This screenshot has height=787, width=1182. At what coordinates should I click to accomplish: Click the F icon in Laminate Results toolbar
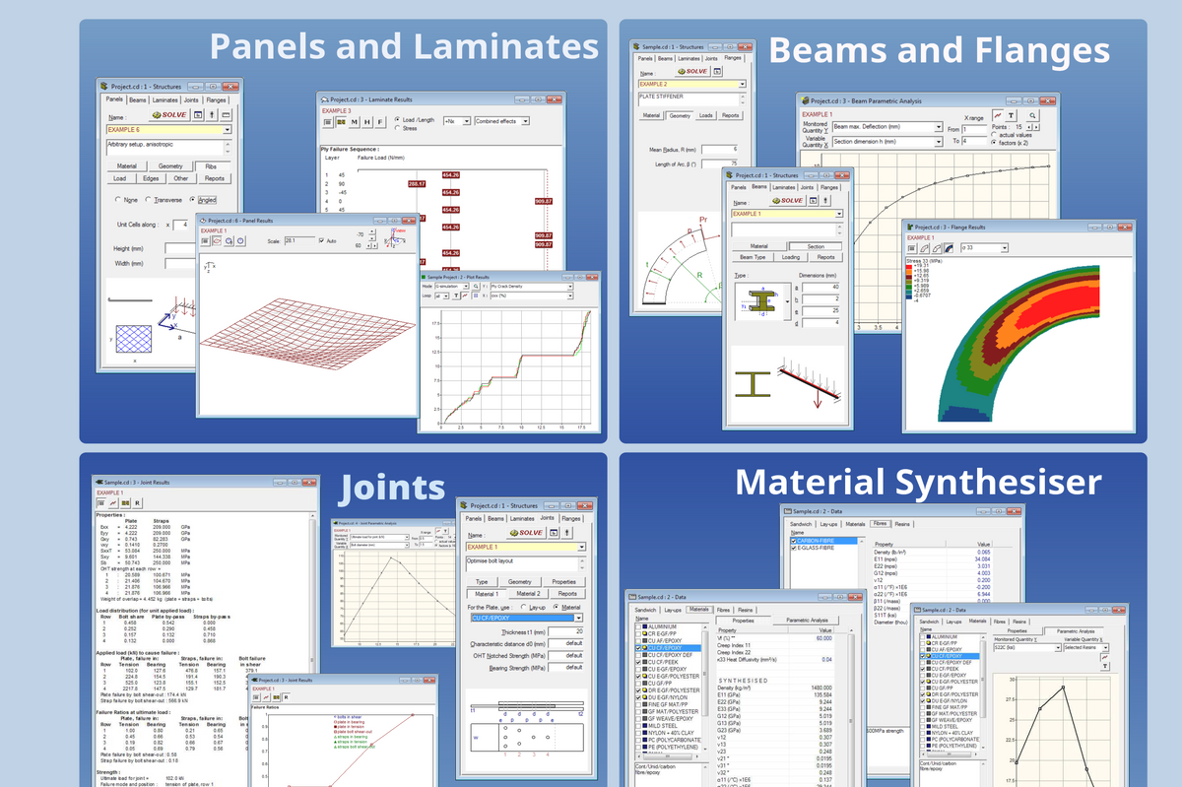(380, 122)
